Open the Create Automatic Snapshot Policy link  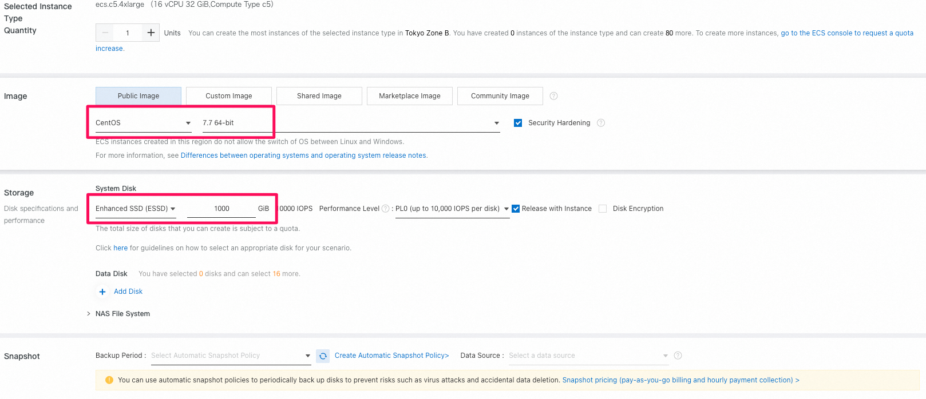point(392,356)
